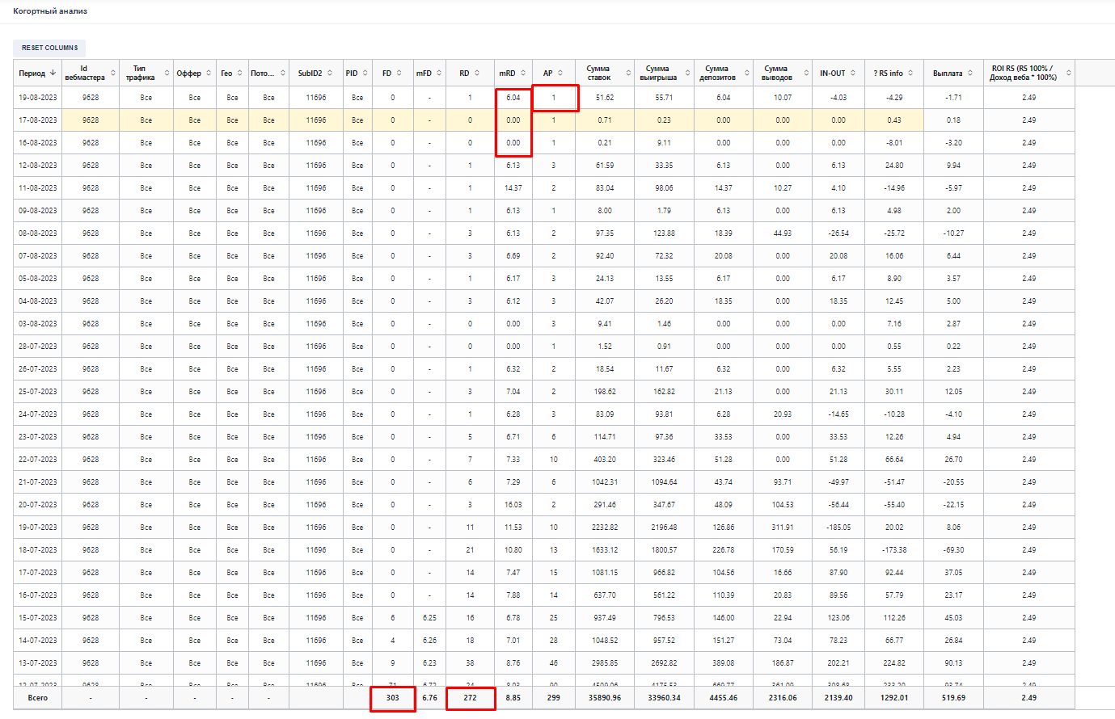
Task: Click sort icon beside SubID2 header
Action: click(330, 73)
